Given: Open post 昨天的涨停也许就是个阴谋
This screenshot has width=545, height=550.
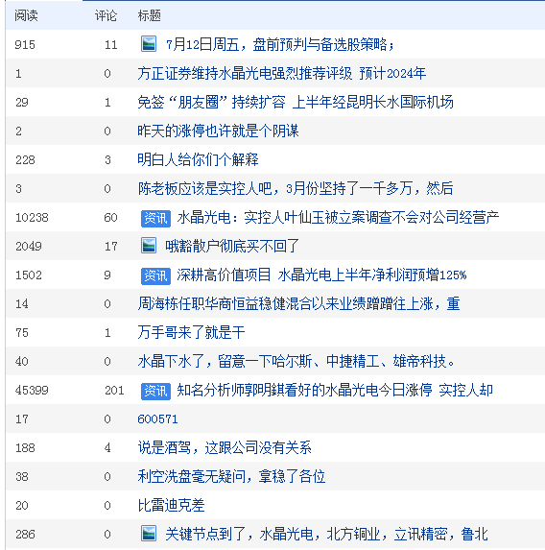Looking at the screenshot, I should tap(218, 132).
